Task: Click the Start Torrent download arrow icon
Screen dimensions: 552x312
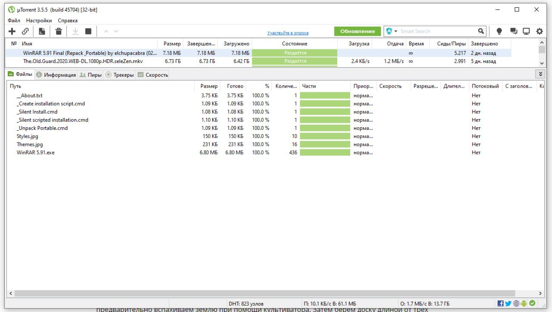Action: 75,31
